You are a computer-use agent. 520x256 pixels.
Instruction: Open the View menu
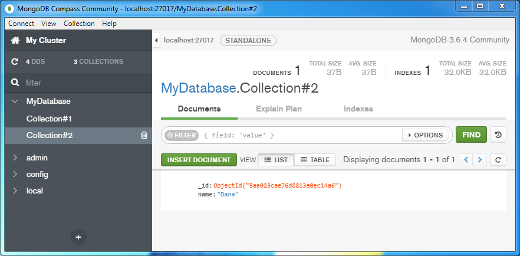(x=49, y=24)
